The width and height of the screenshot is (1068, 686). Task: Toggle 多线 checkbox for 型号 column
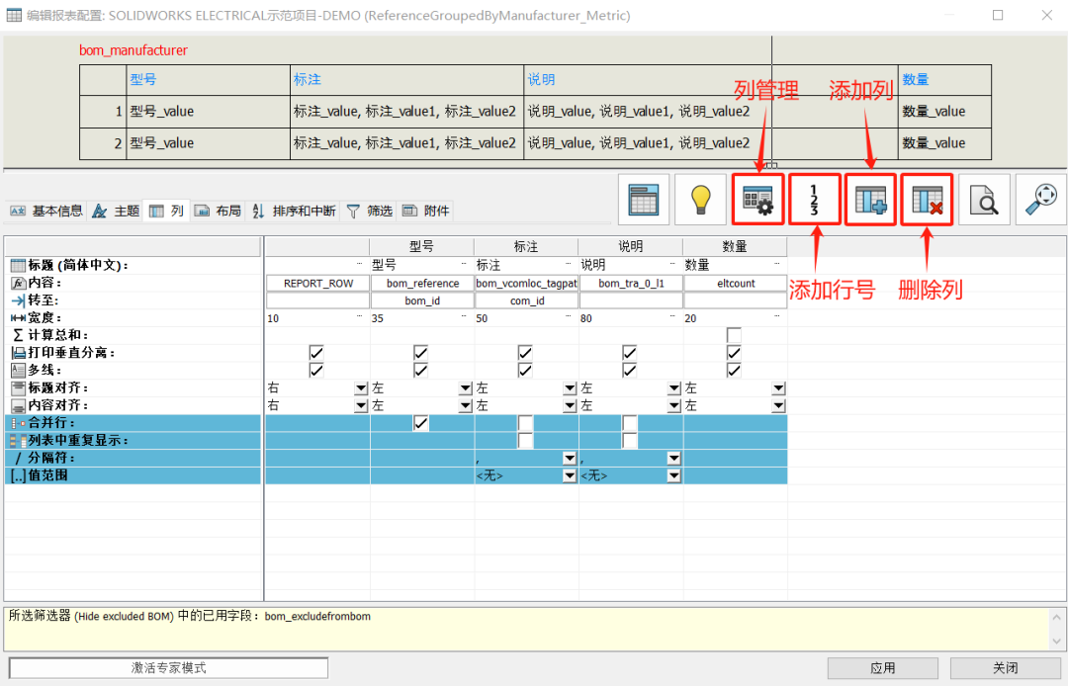tap(420, 371)
